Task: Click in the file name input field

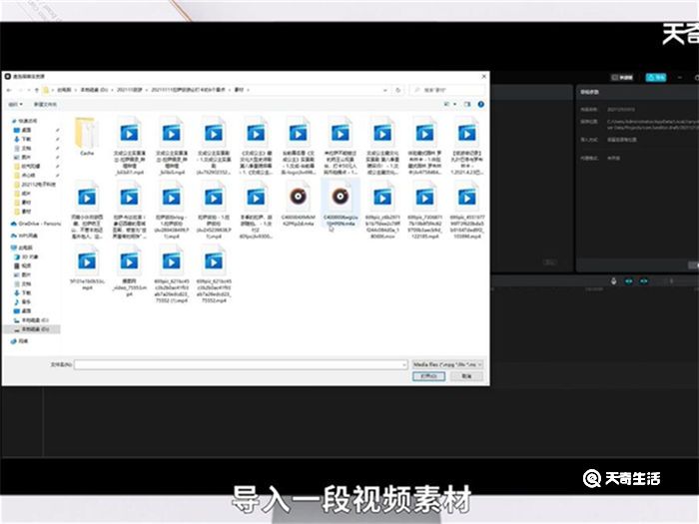Action: click(x=241, y=364)
